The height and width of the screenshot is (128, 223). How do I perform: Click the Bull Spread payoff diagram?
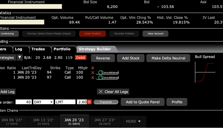tap(205, 72)
